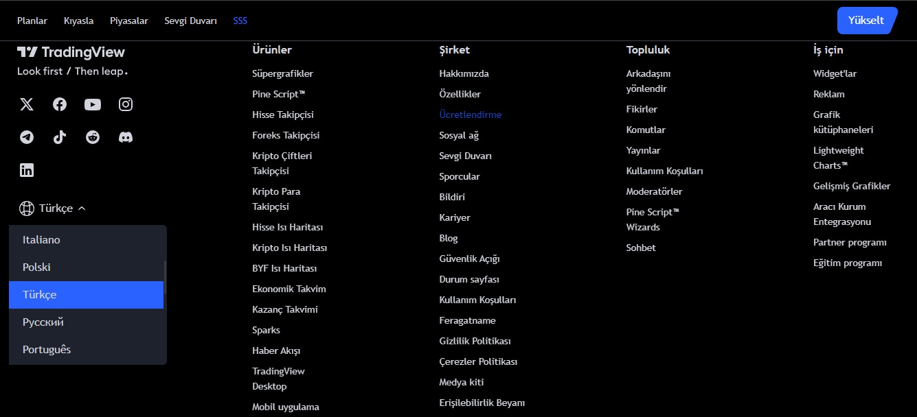Open the YouTube channel icon
This screenshot has width=917, height=417.
[93, 104]
